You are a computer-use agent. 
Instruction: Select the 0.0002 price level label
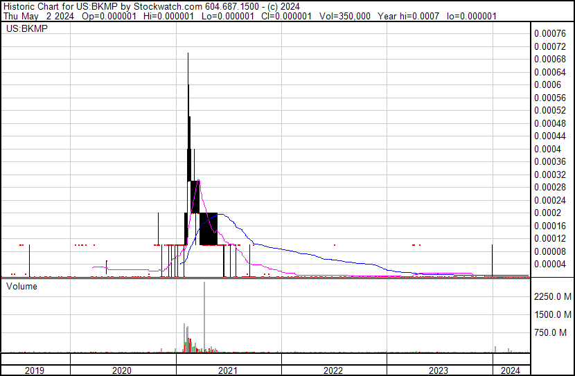(546, 213)
